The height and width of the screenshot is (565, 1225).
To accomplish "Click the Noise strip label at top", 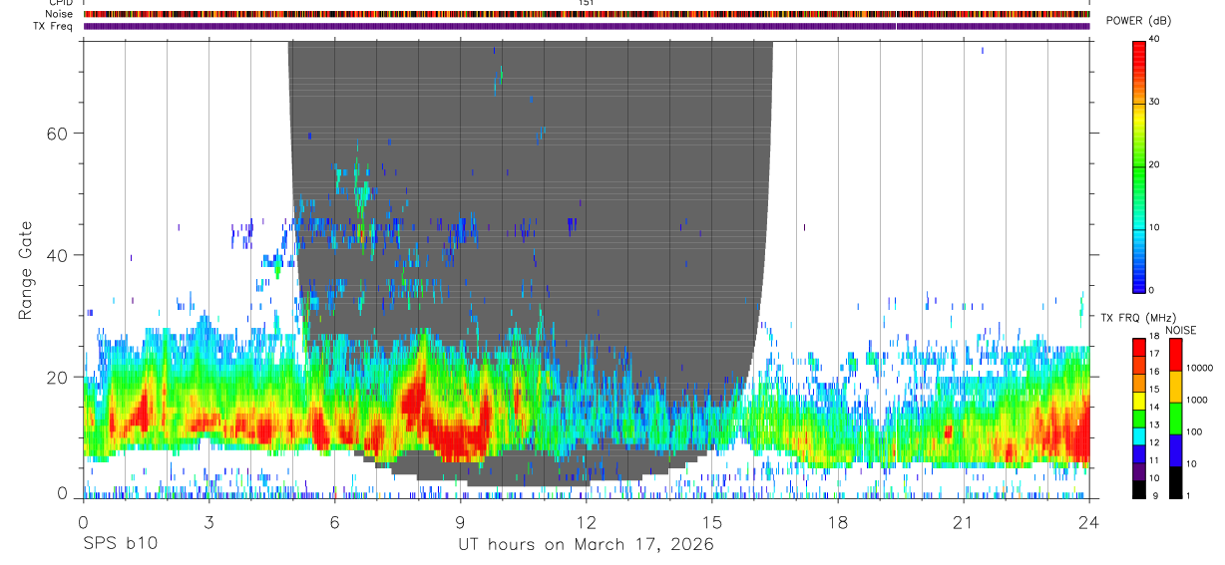I will pyautogui.click(x=60, y=14).
